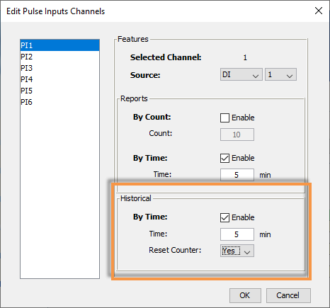Select PI3 in the channel list
The width and height of the screenshot is (330, 308).
click(x=59, y=68)
